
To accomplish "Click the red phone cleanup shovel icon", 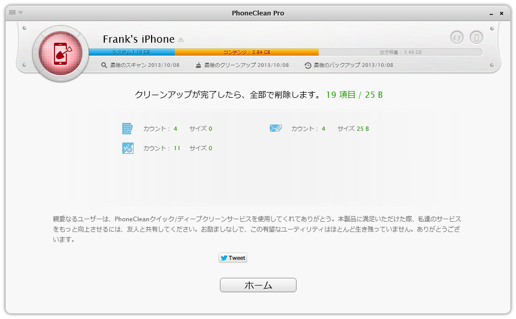I will tap(61, 54).
